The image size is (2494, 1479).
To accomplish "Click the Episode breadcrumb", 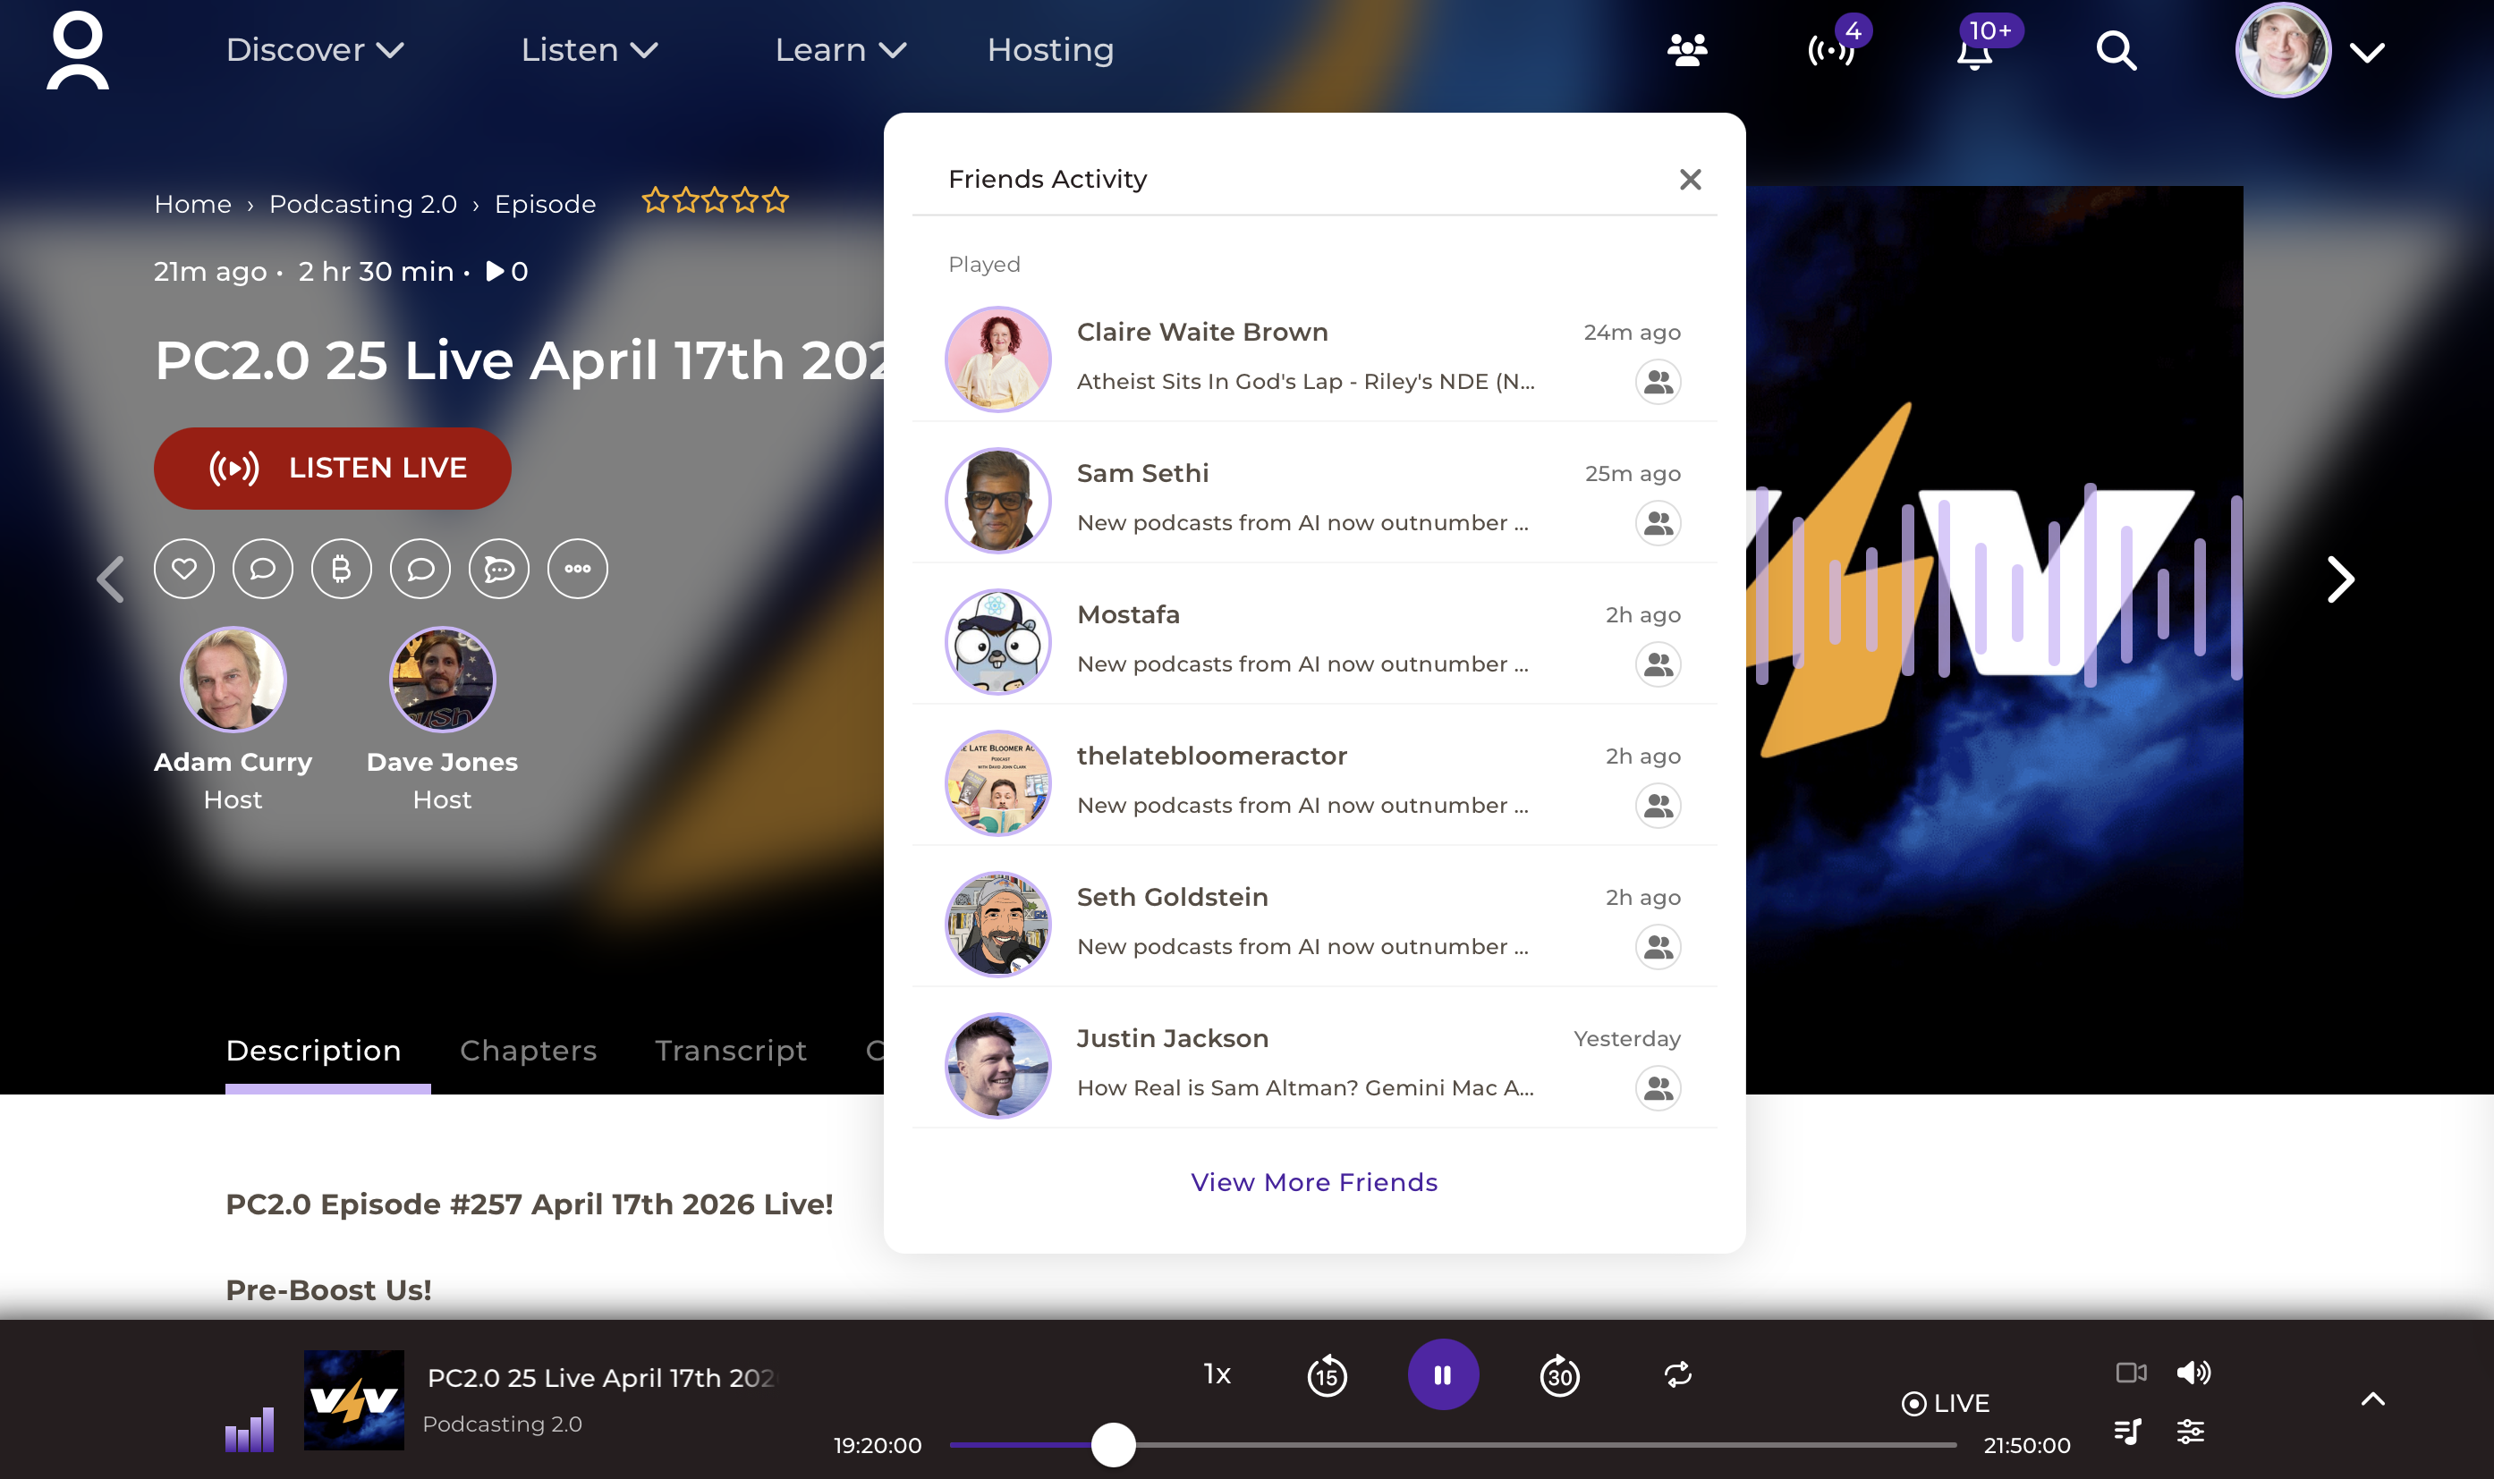I will (x=546, y=204).
